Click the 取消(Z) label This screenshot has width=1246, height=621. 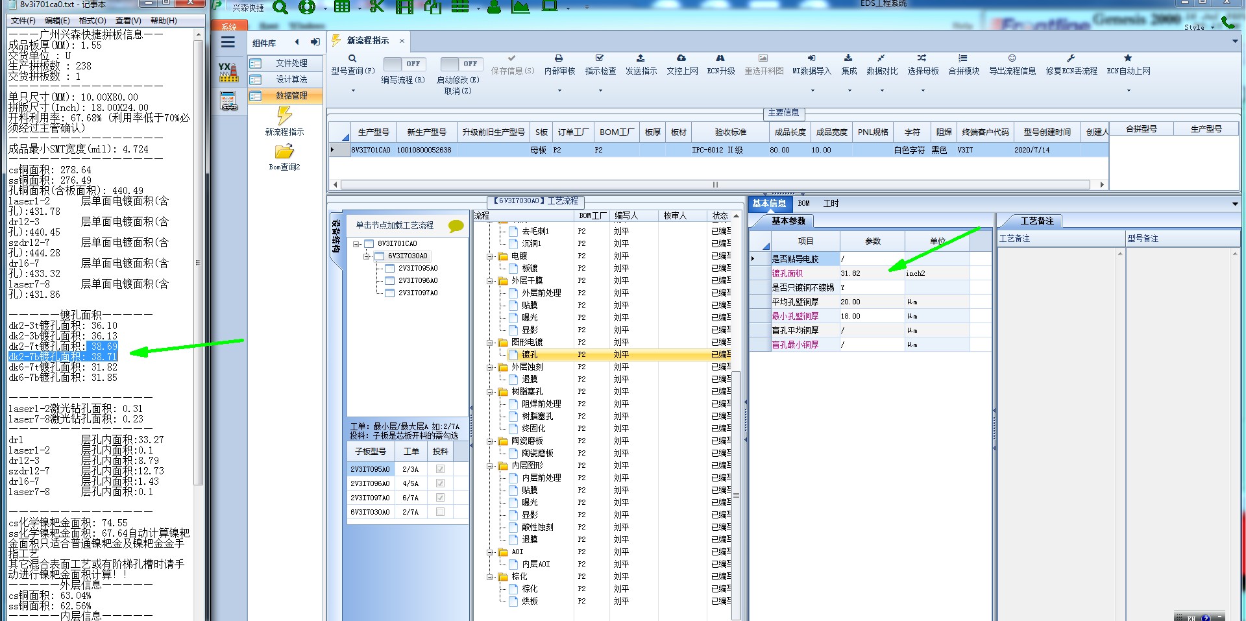coord(458,91)
